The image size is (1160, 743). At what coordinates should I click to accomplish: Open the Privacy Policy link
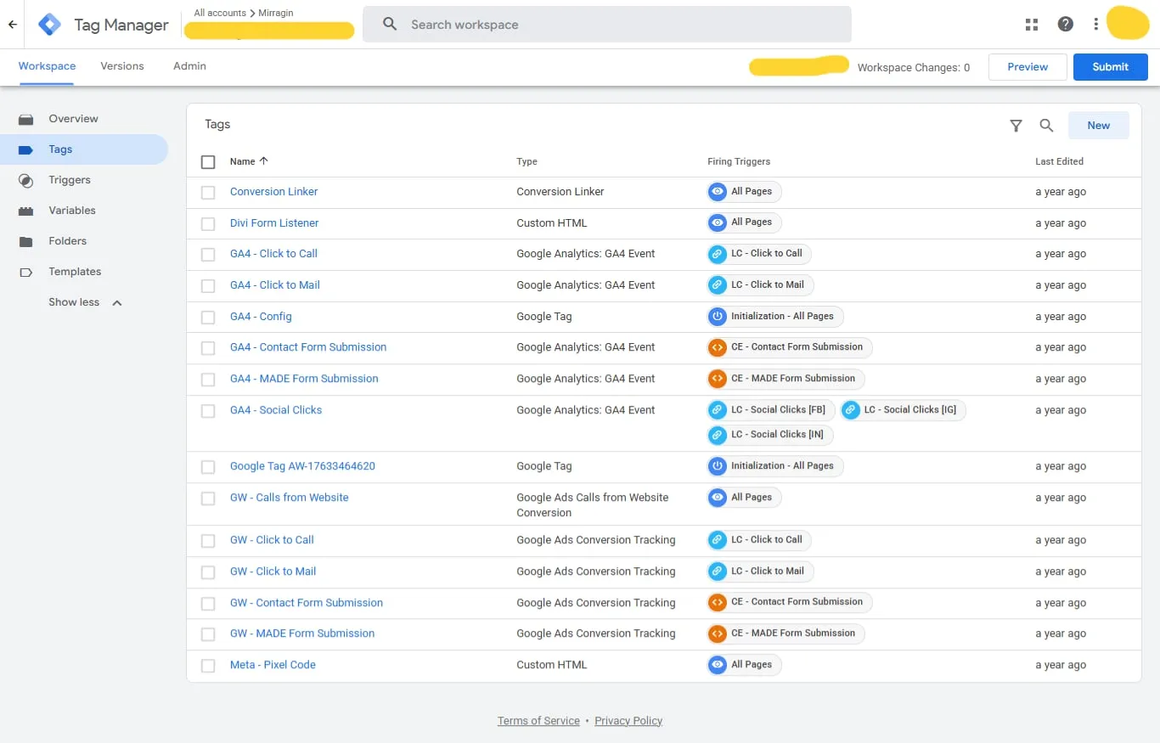(x=628, y=721)
